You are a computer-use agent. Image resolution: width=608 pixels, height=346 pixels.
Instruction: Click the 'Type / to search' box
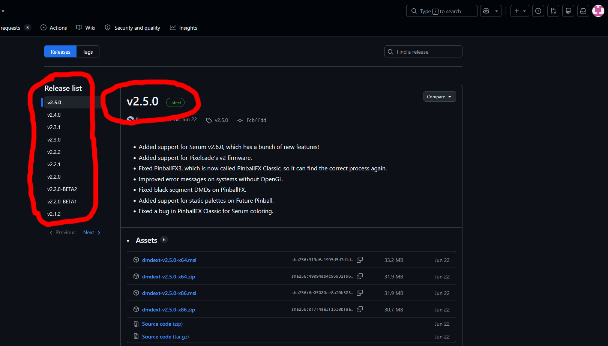(442, 11)
